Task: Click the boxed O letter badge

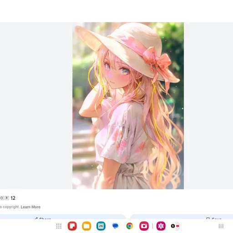Action: tap(1, 198)
